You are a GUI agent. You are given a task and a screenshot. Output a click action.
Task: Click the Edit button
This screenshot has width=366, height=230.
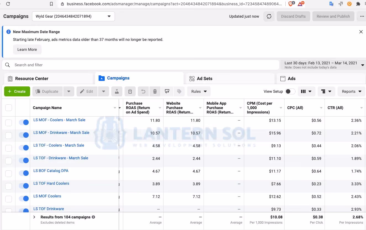point(87,91)
